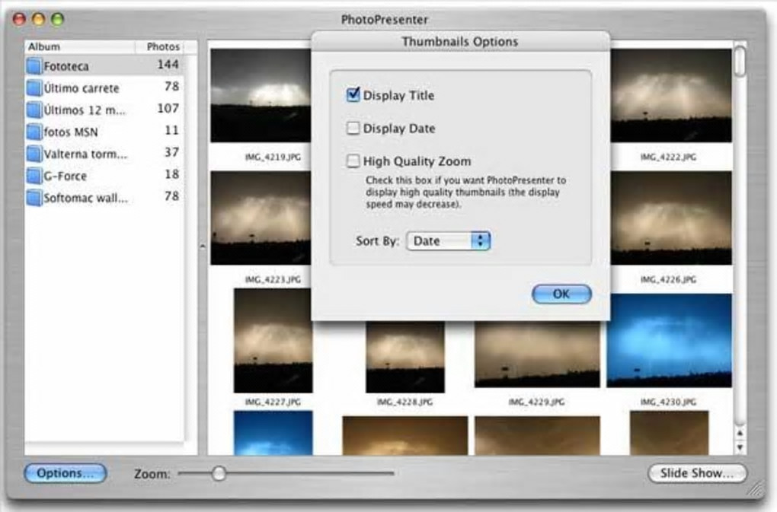Click the fotos MSN folder icon
The image size is (777, 512).
pos(34,132)
